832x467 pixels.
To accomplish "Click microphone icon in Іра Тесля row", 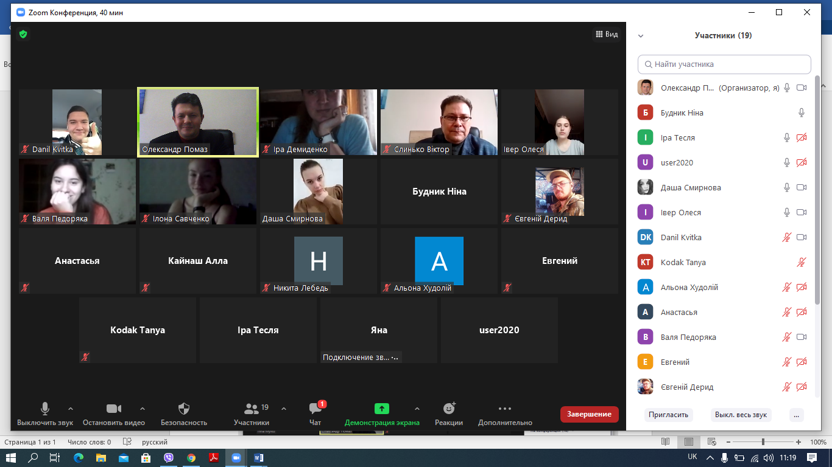I will tap(787, 138).
